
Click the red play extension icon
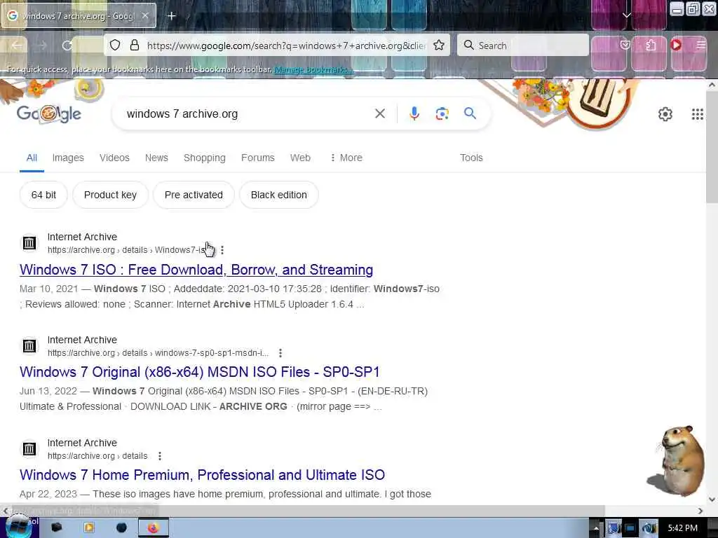point(676,45)
